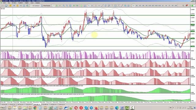Select the horizontal line drawing tool

point(99,5)
